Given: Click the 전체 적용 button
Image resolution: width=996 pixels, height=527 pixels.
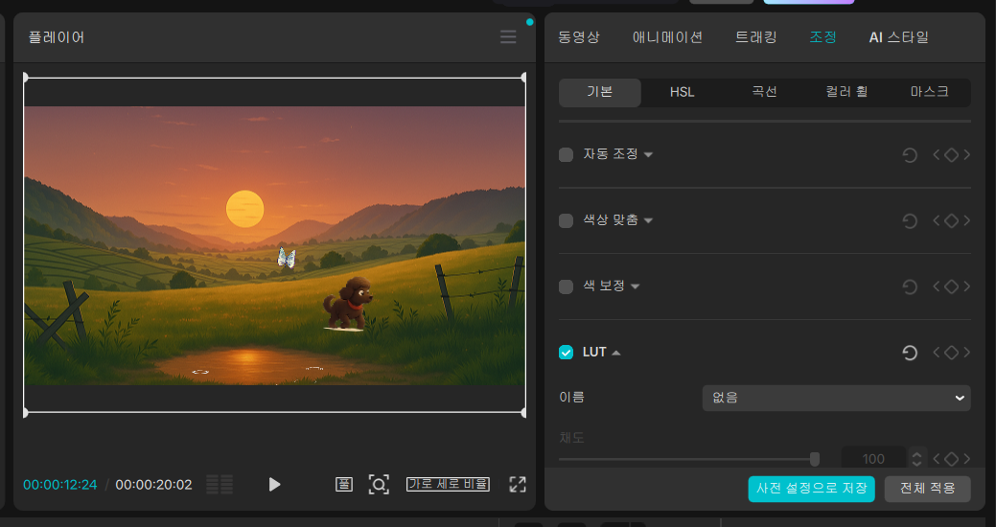Looking at the screenshot, I should (x=927, y=489).
